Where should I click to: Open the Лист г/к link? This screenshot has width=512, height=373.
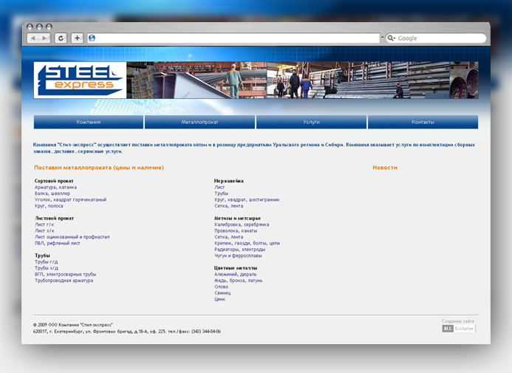tap(44, 225)
